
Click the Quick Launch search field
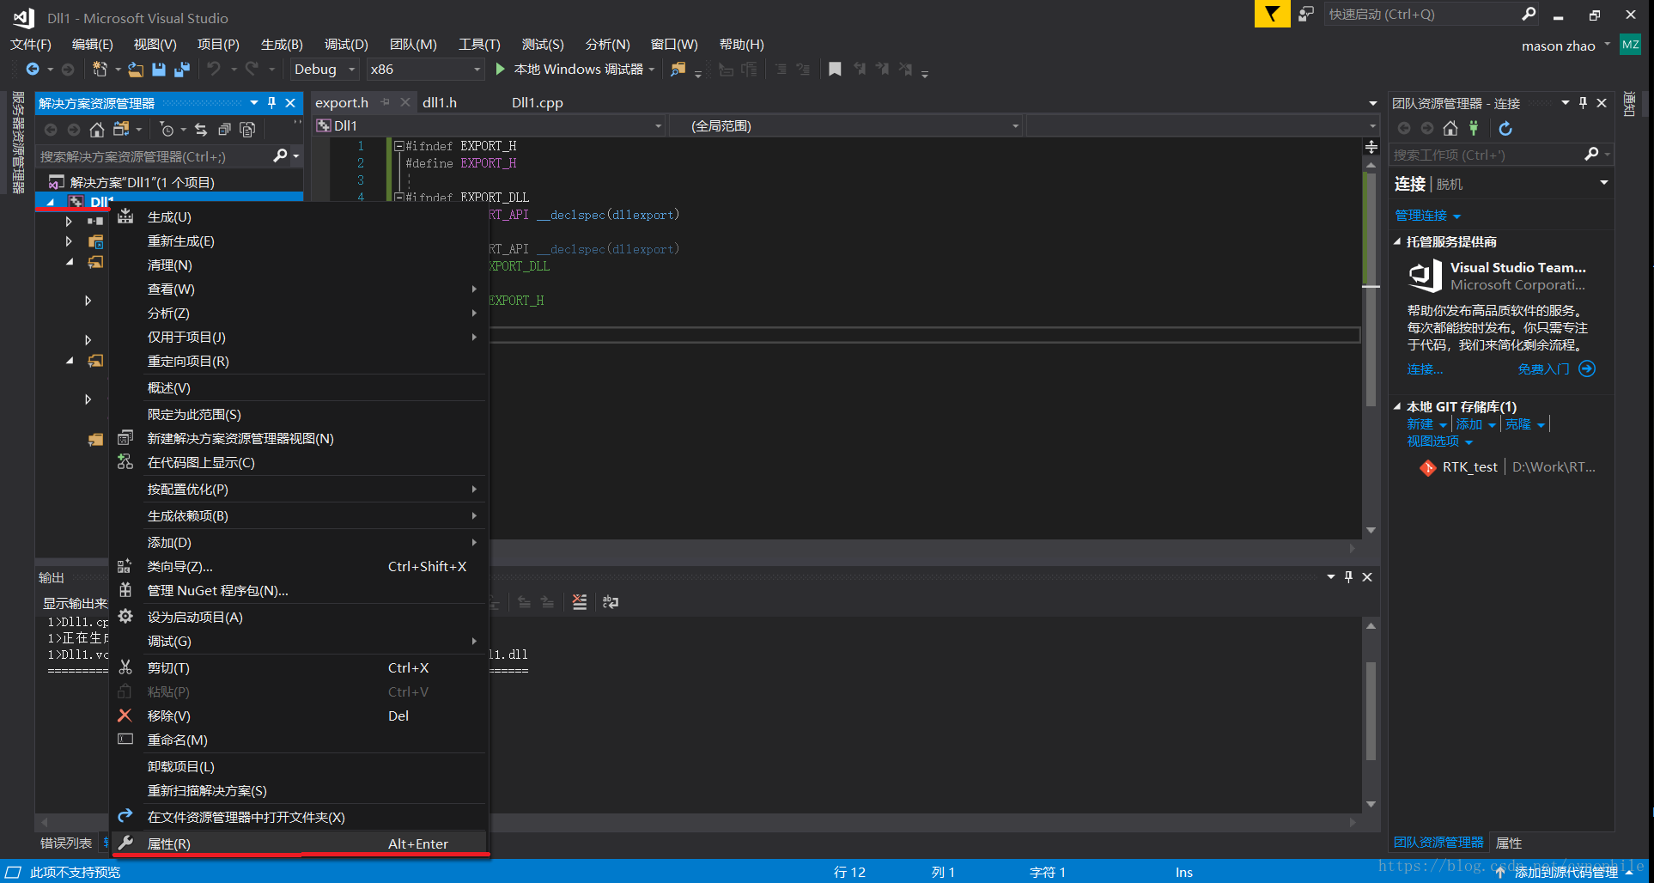(x=1421, y=14)
